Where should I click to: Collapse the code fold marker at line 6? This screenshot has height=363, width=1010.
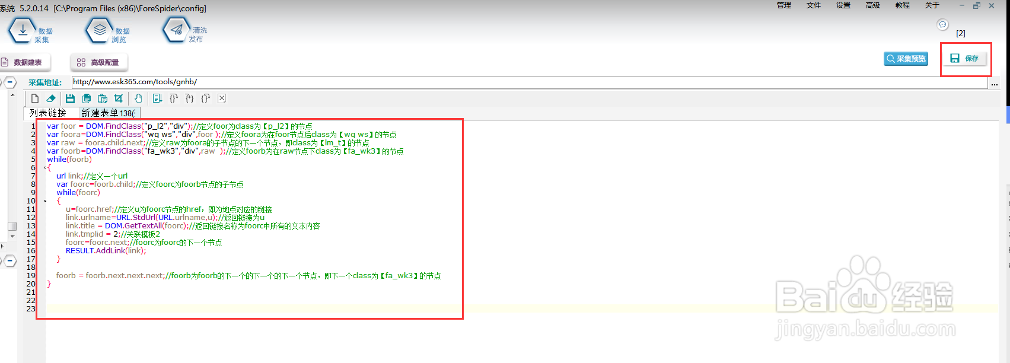pyautogui.click(x=46, y=167)
